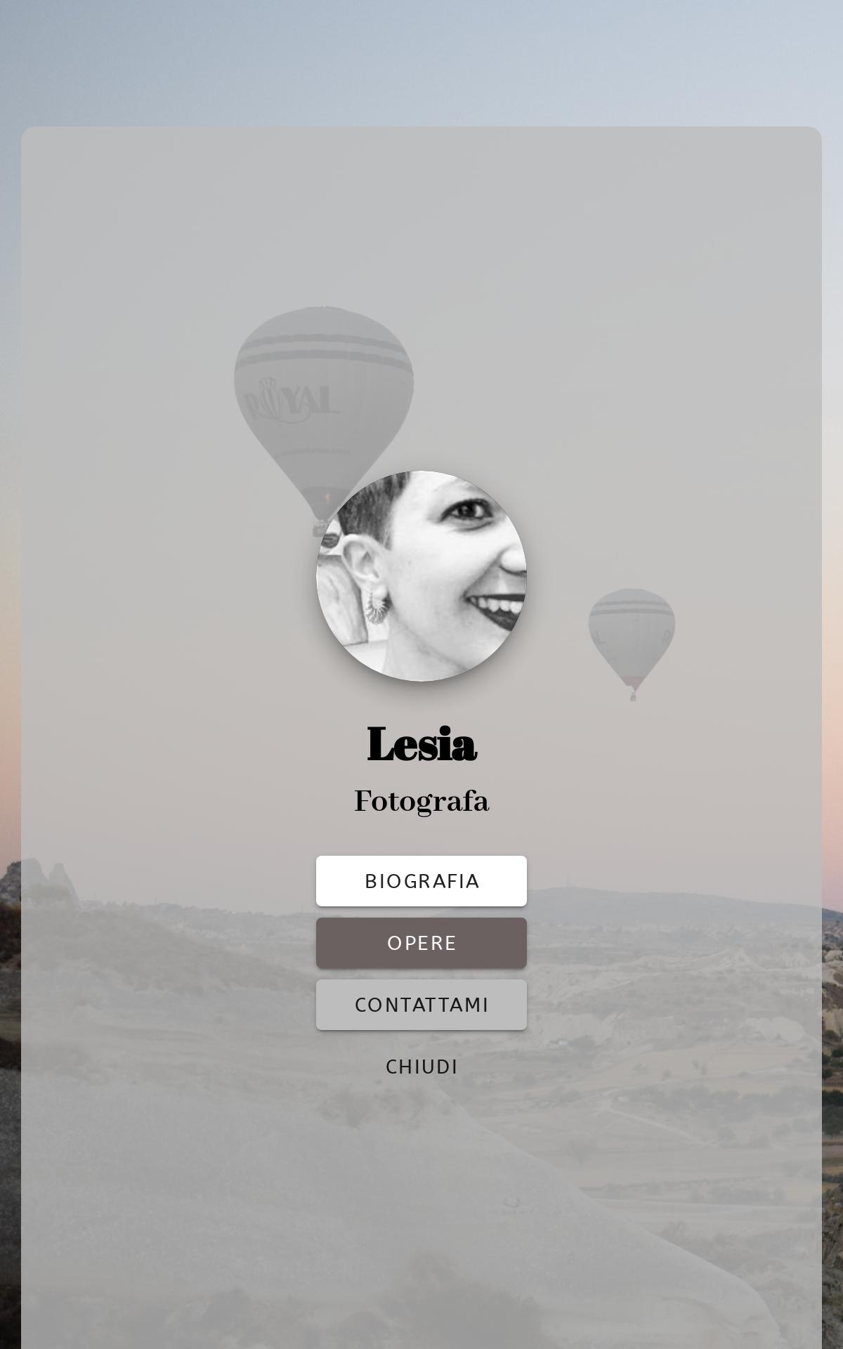Viewport: 843px width, 1349px height.
Task: Click the sky area above the card
Action: click(x=421, y=63)
